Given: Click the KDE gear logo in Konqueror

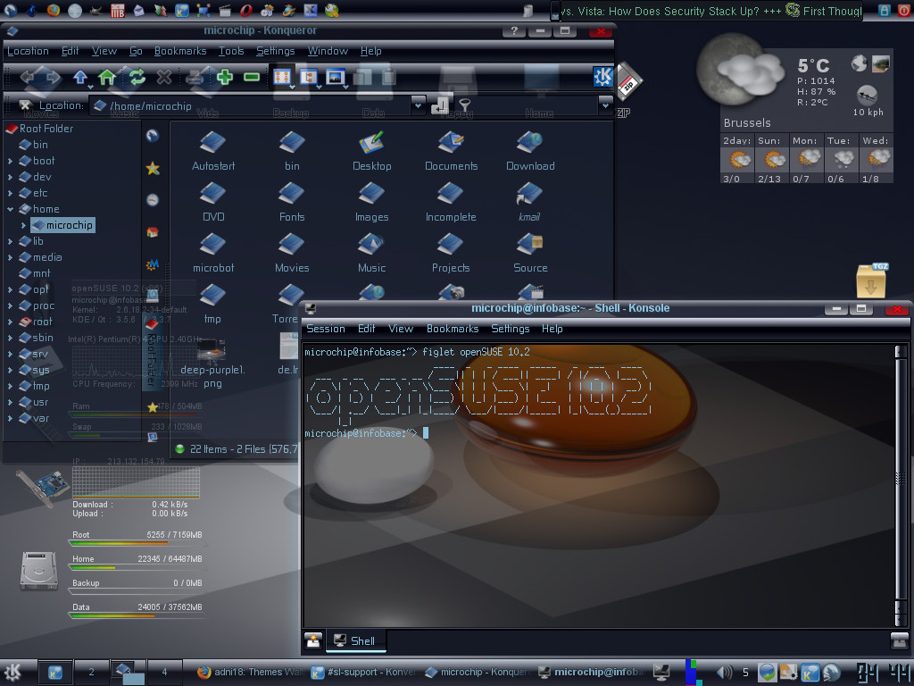Looking at the screenshot, I should click(x=602, y=76).
